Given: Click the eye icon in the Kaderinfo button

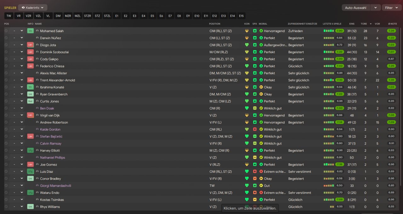Looking at the screenshot, I should (23, 8).
